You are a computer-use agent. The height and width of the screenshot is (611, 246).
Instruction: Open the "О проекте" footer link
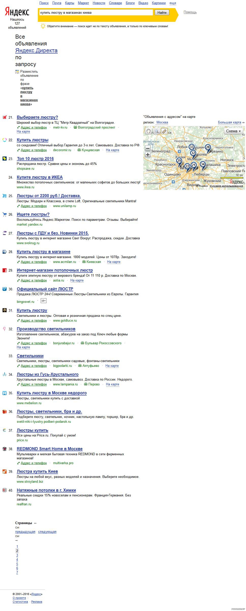[x=19, y=598]
